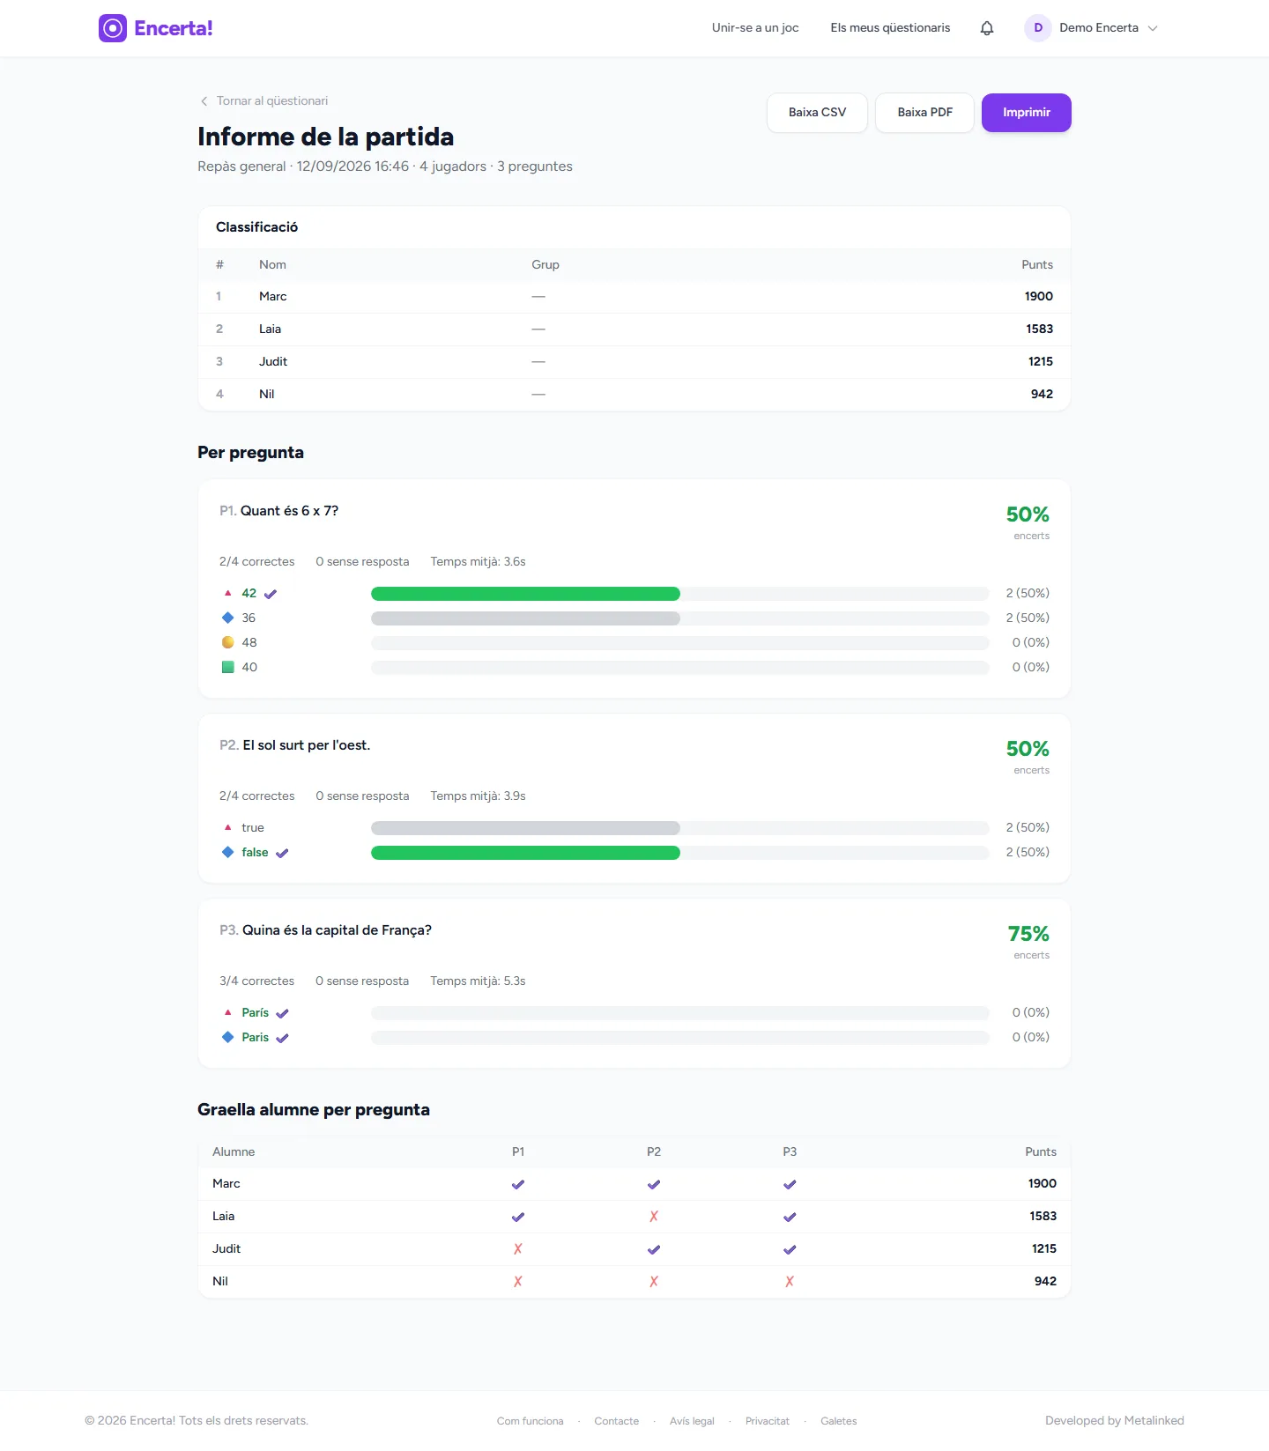Click Laia's P2 wrong cross mark
The width and height of the screenshot is (1269, 1451).
coord(654,1216)
